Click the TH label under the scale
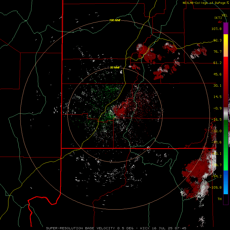The height and width of the screenshot is (230, 230). (x=220, y=199)
